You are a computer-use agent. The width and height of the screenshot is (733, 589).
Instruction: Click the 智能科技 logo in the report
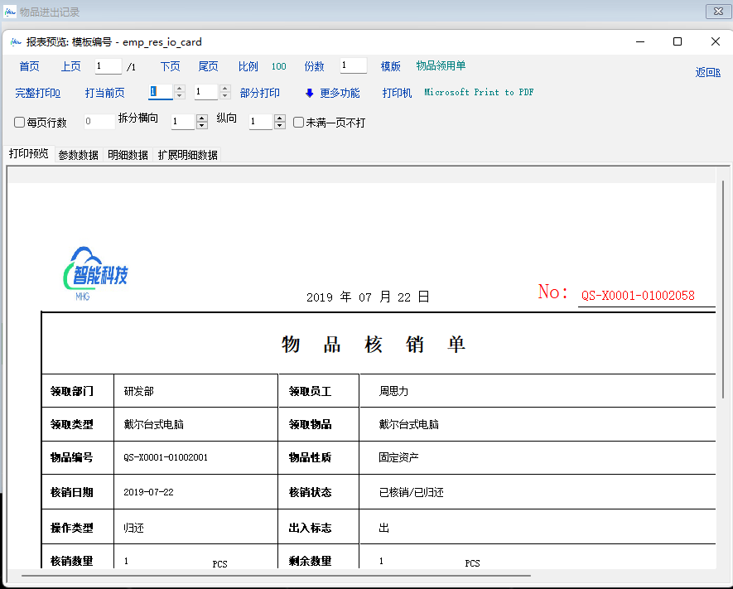click(x=96, y=274)
